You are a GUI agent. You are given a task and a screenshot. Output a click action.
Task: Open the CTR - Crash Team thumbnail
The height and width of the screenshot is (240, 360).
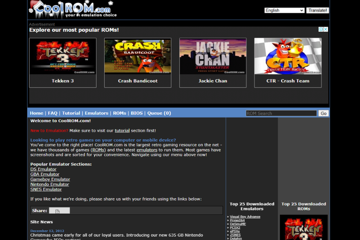pos(288,56)
